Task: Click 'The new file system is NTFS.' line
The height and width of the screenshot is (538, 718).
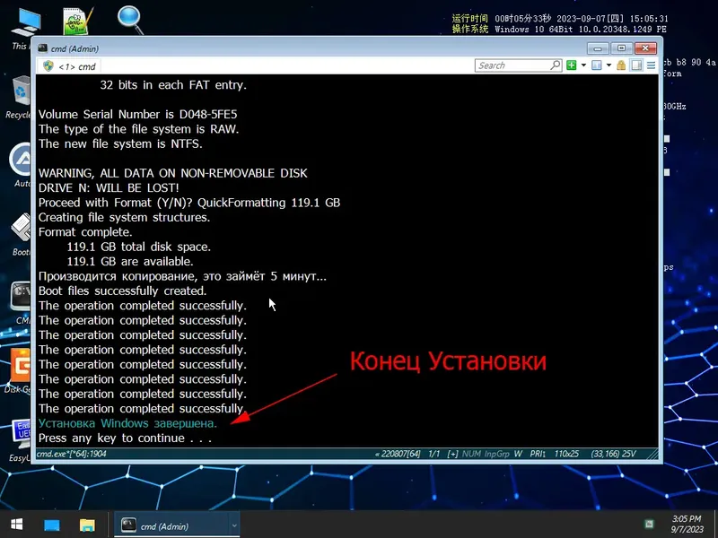Action: (x=120, y=143)
